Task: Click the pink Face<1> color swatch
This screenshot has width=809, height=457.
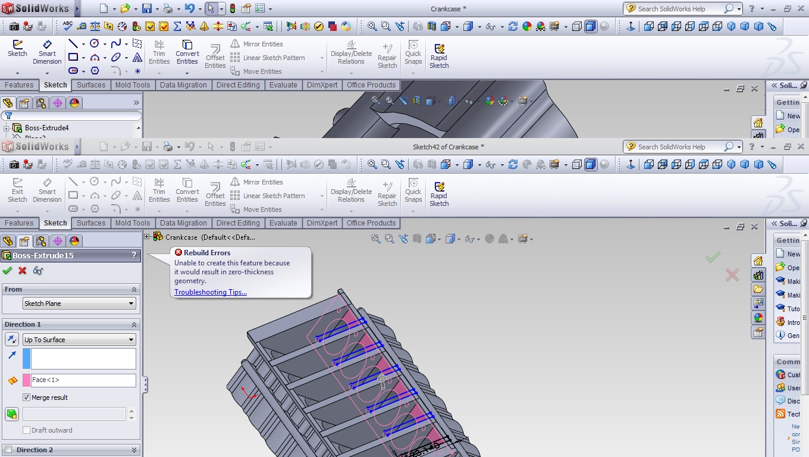Action: (26, 380)
